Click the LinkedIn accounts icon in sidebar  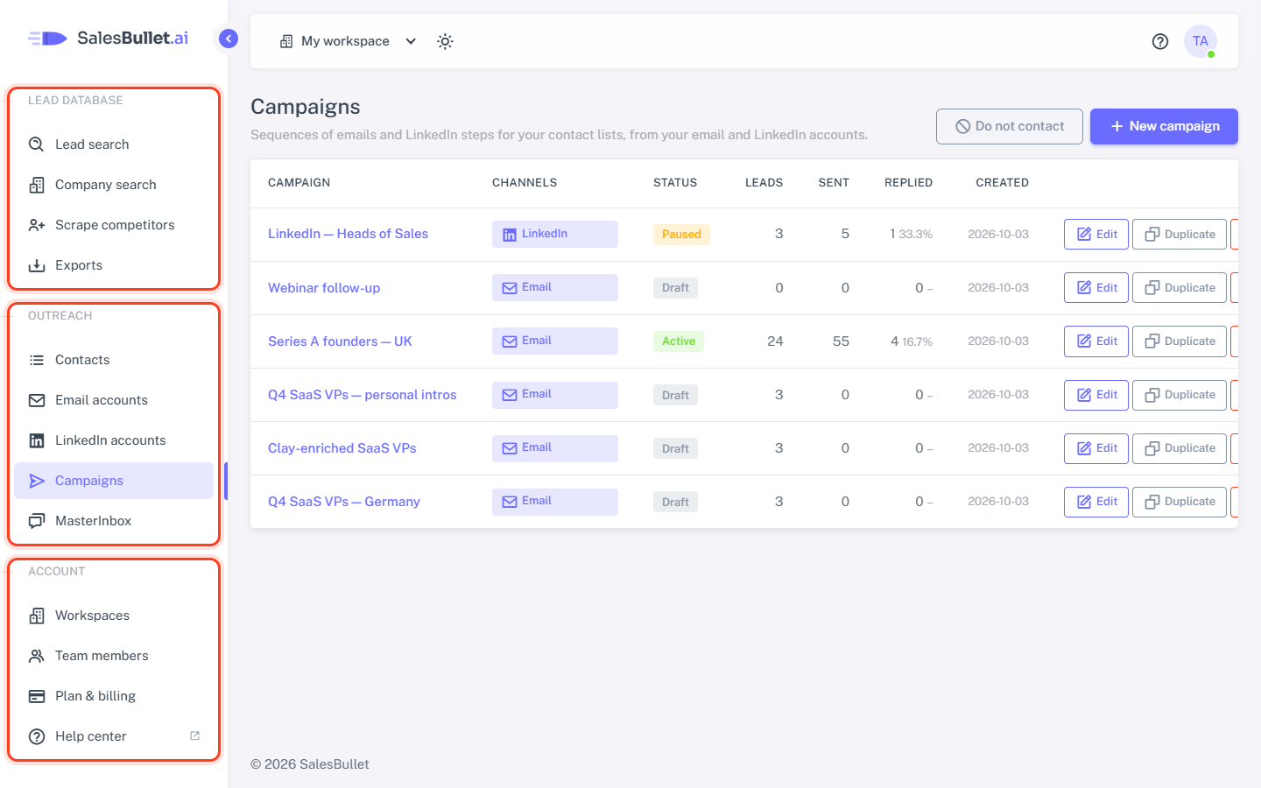point(37,440)
